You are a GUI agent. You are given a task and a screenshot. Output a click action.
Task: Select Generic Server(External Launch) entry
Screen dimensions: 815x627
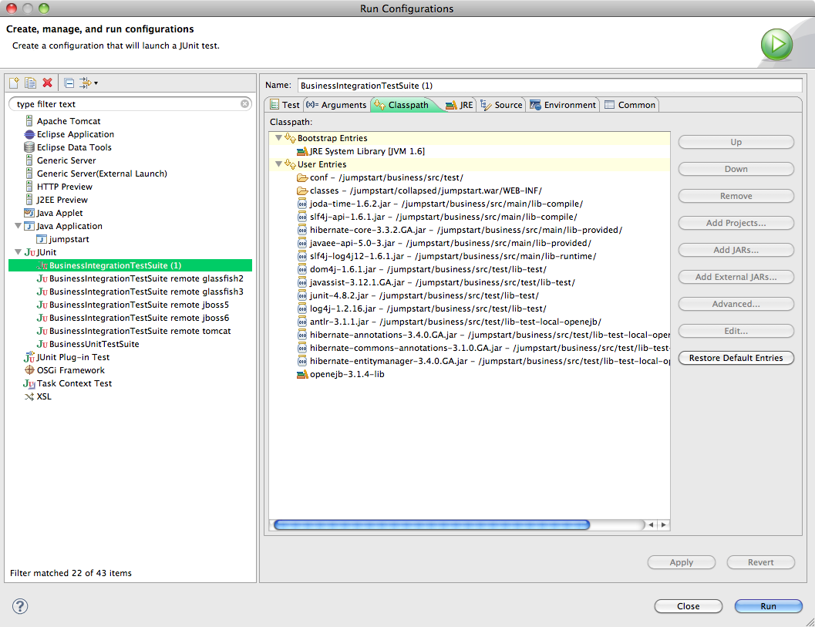tap(102, 174)
